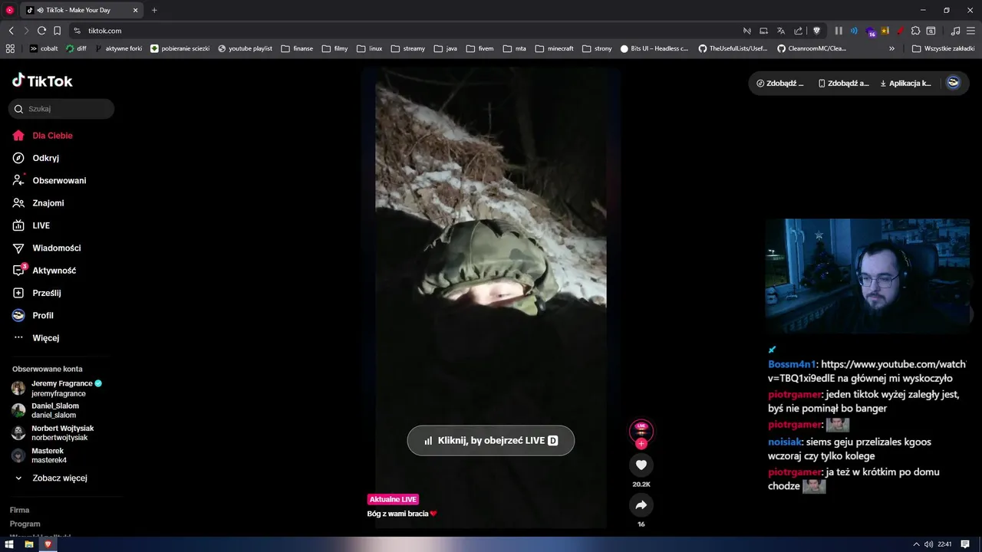Click the share page icon
Image resolution: width=982 pixels, height=552 pixels.
(x=799, y=31)
